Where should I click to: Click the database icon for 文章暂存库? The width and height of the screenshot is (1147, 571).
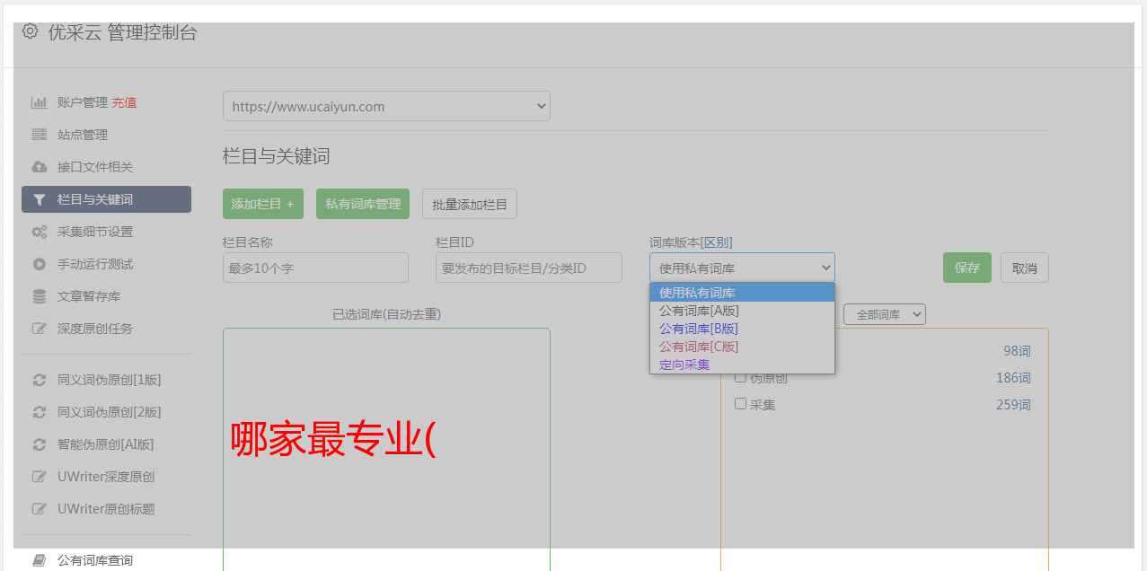click(39, 296)
